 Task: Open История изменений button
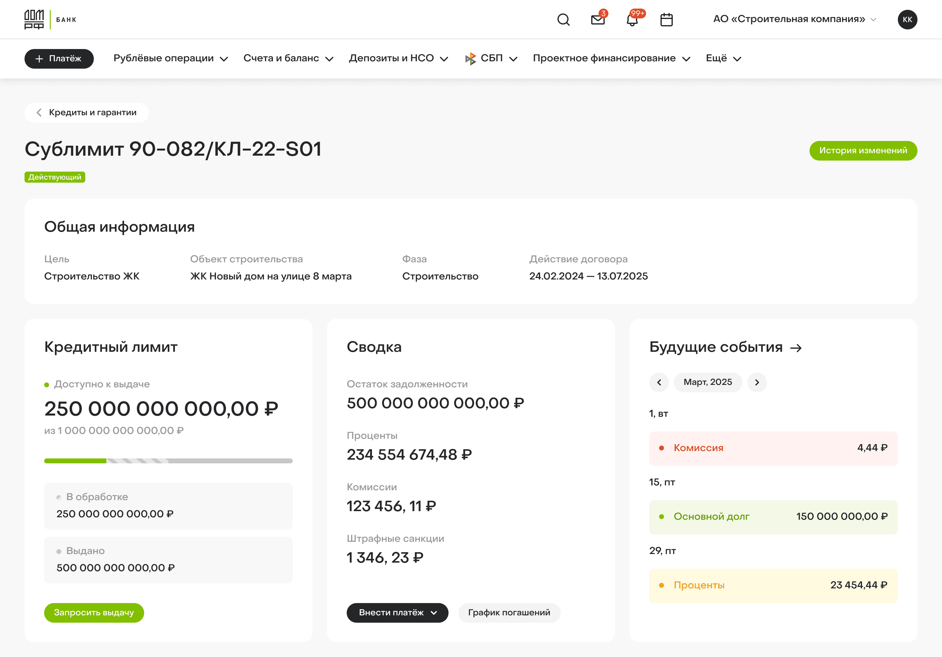[x=863, y=150]
